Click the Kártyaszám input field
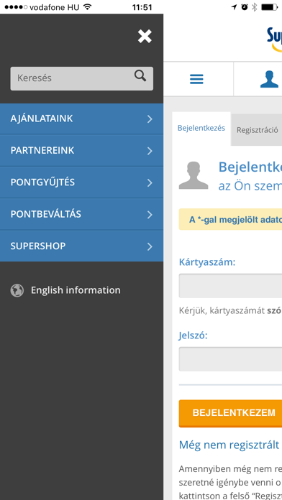Image resolution: width=282 pixels, height=500 pixels. (x=230, y=286)
